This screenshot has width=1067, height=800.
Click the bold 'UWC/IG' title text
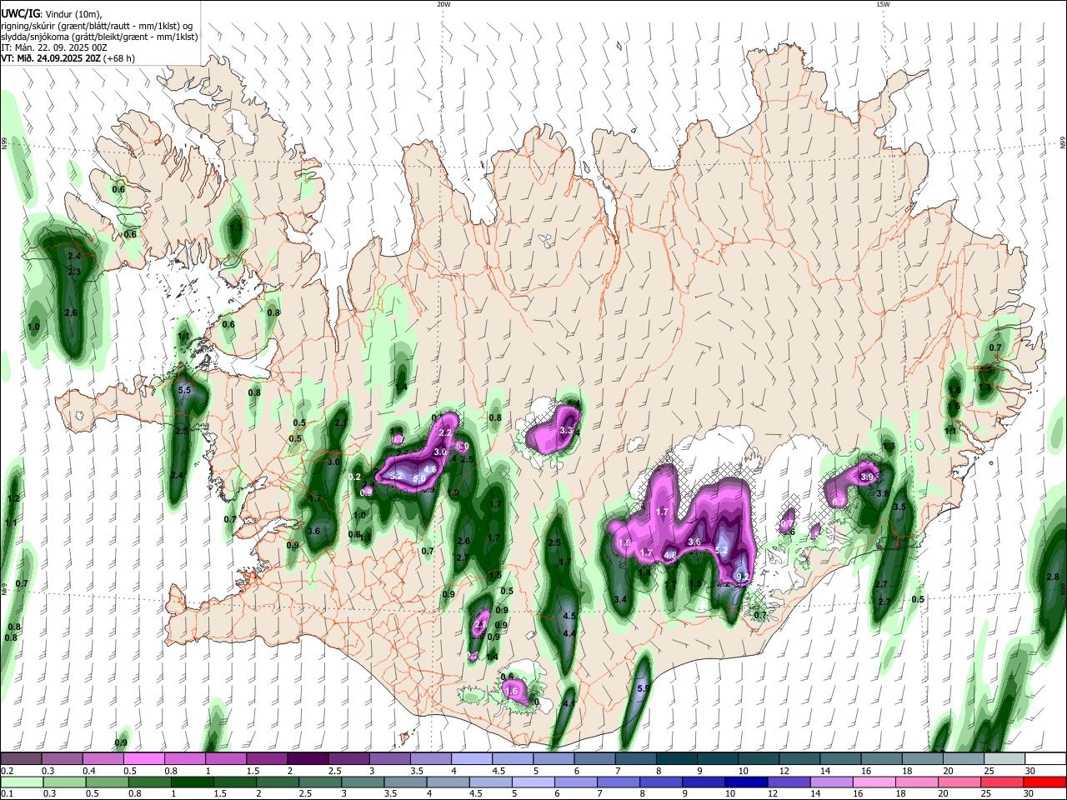pyautogui.click(x=19, y=13)
